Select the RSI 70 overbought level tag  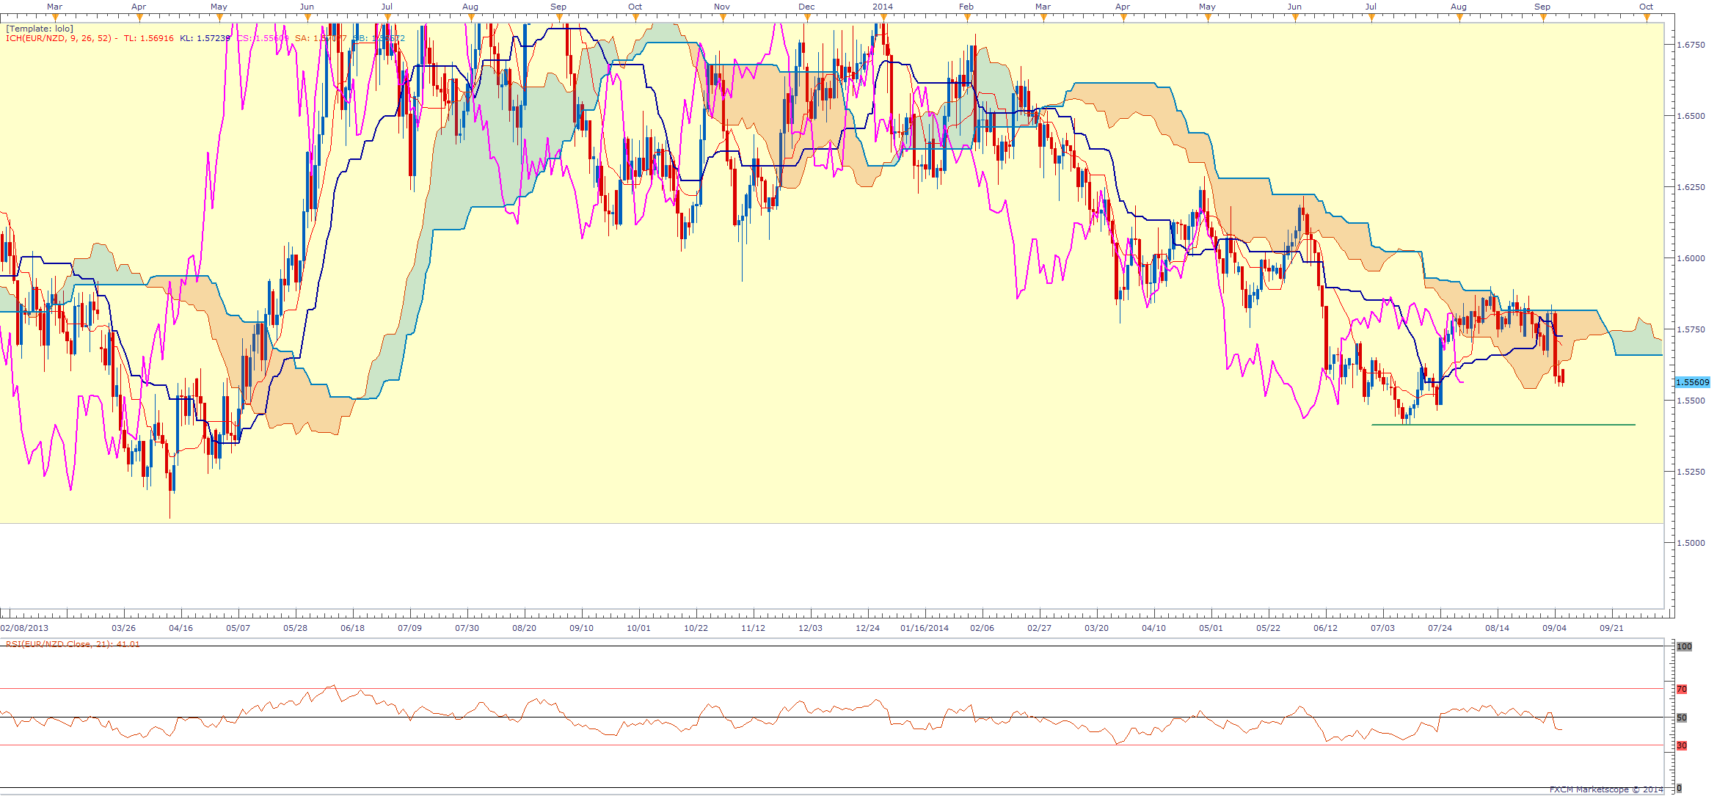1682,689
